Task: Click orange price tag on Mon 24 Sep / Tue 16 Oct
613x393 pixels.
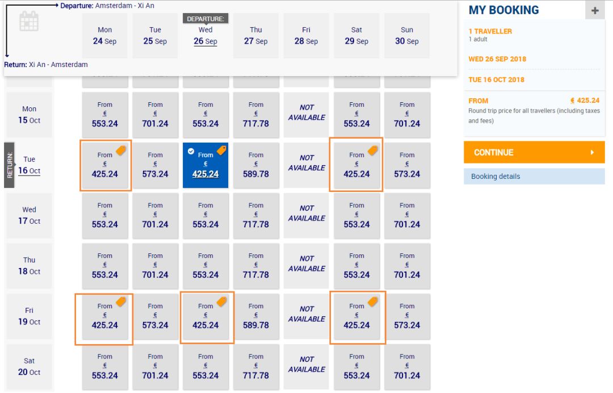Action: tap(121, 150)
